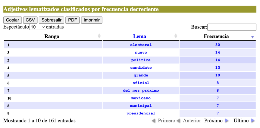Jump to last page via Último
260x128 pixels.
click(x=241, y=121)
